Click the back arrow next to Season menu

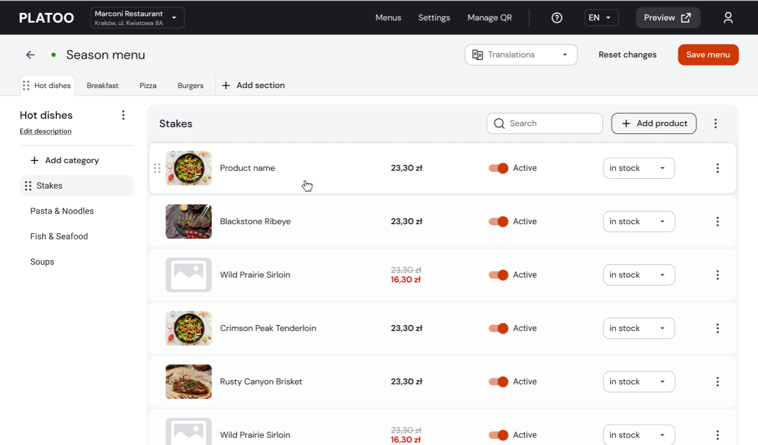coord(30,54)
